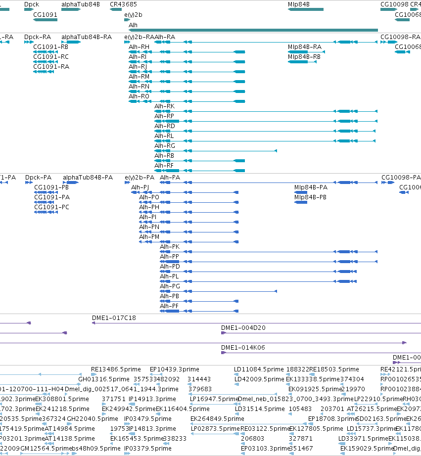Select the LD31514.5prime EST label
This screenshot has height=456, width=421.
[260, 409]
